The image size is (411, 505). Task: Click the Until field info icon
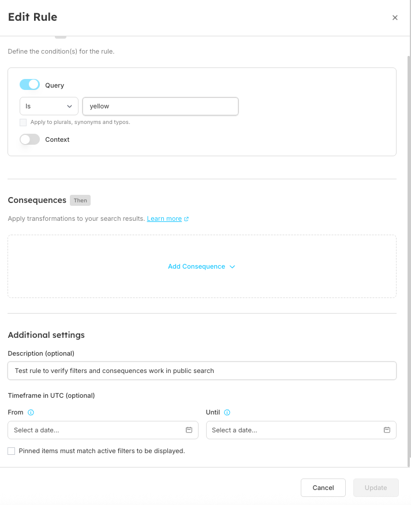click(x=227, y=413)
